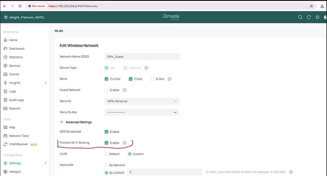327x176 pixels.
Task: Click the Hotspot sidebar icon
Action: 5,172
